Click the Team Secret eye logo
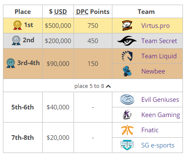 [127, 41]
